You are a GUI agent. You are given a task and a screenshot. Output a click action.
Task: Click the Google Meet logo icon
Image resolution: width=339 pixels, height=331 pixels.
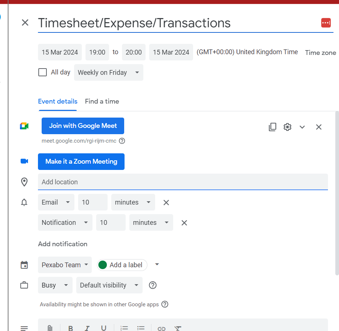click(x=24, y=126)
